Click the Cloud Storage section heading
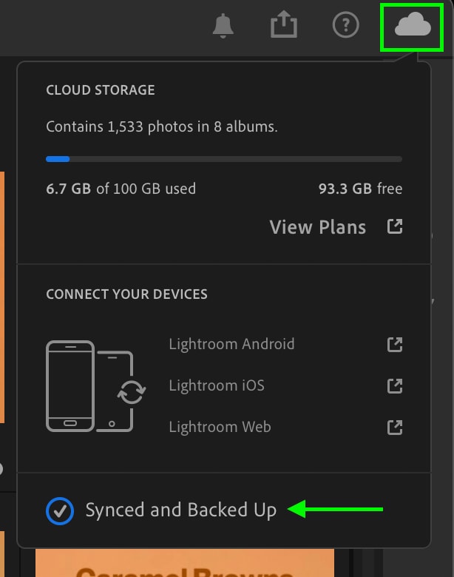 point(101,90)
